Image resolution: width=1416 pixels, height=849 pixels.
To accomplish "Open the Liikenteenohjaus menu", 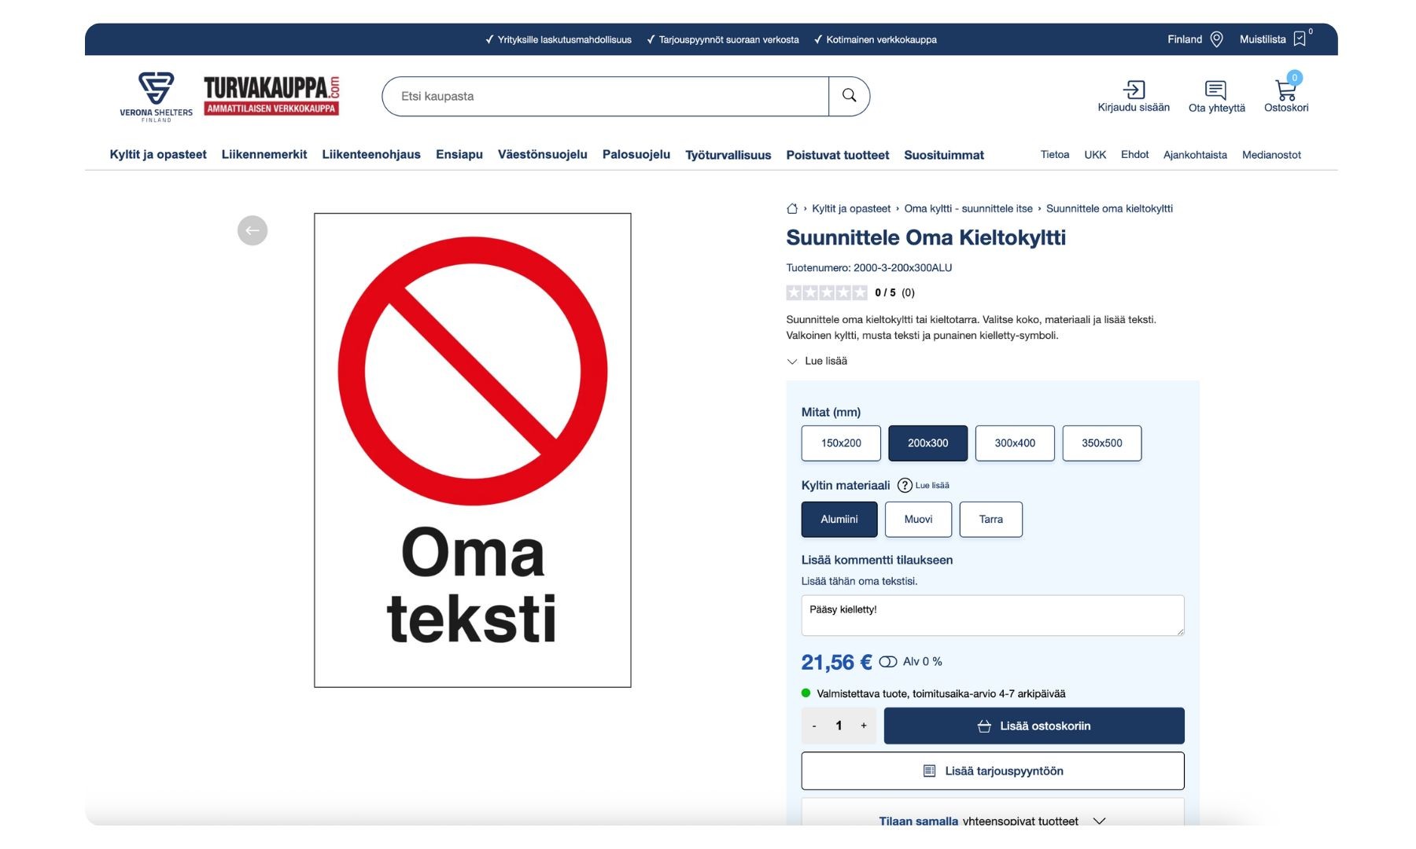I will point(371,154).
